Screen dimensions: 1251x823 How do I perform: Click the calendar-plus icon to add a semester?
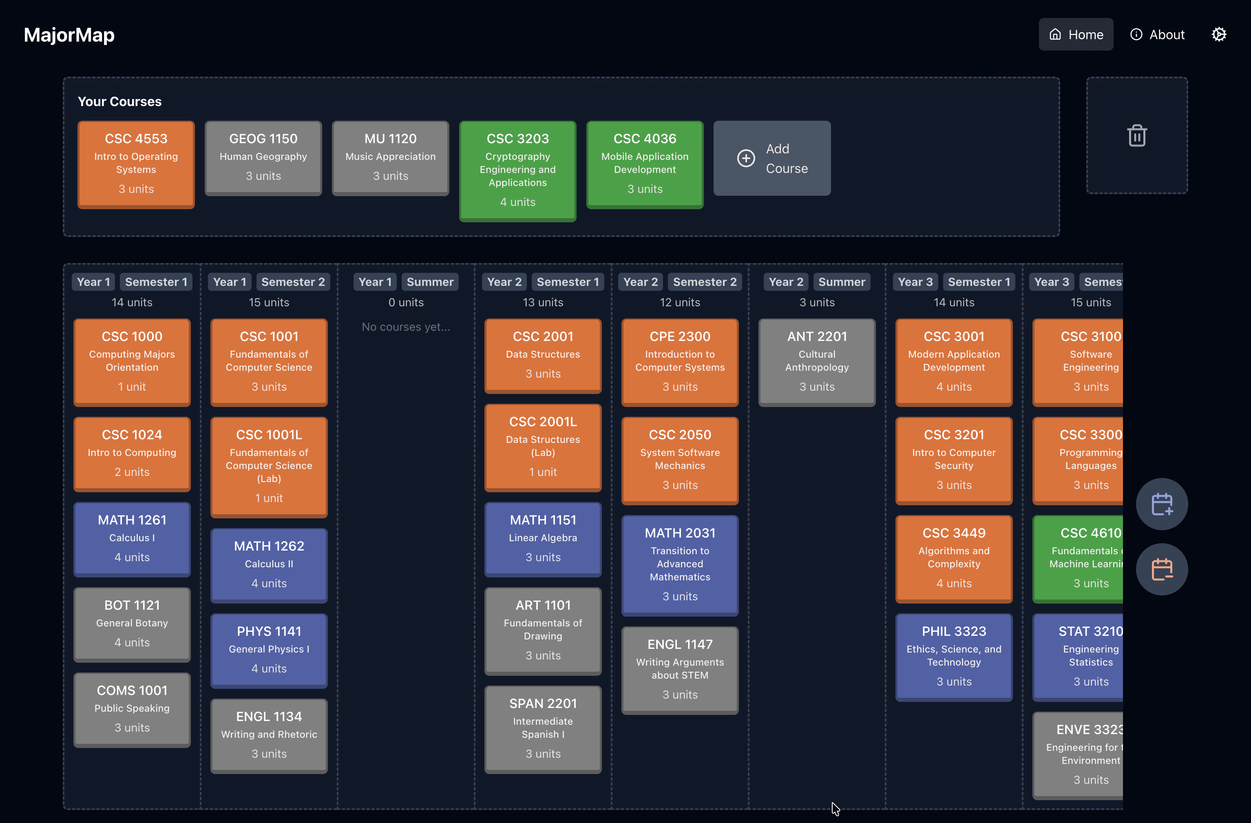click(1162, 503)
